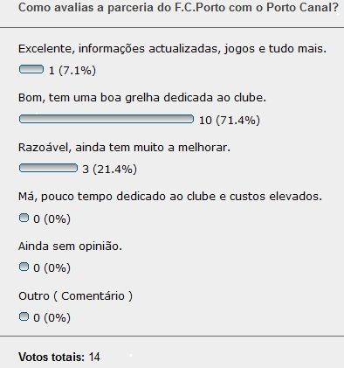Viewport: 344px width, 368px height.
Task: Select 'Má, pouco tempo dedicado' option text
Action: 170,197
